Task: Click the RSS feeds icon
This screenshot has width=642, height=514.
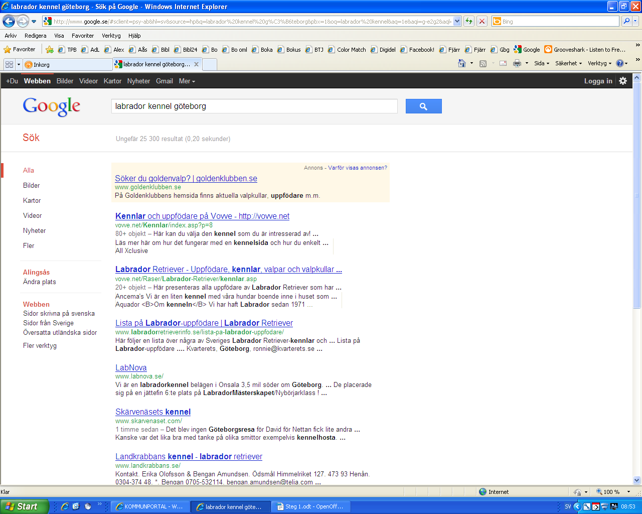Action: coord(483,63)
